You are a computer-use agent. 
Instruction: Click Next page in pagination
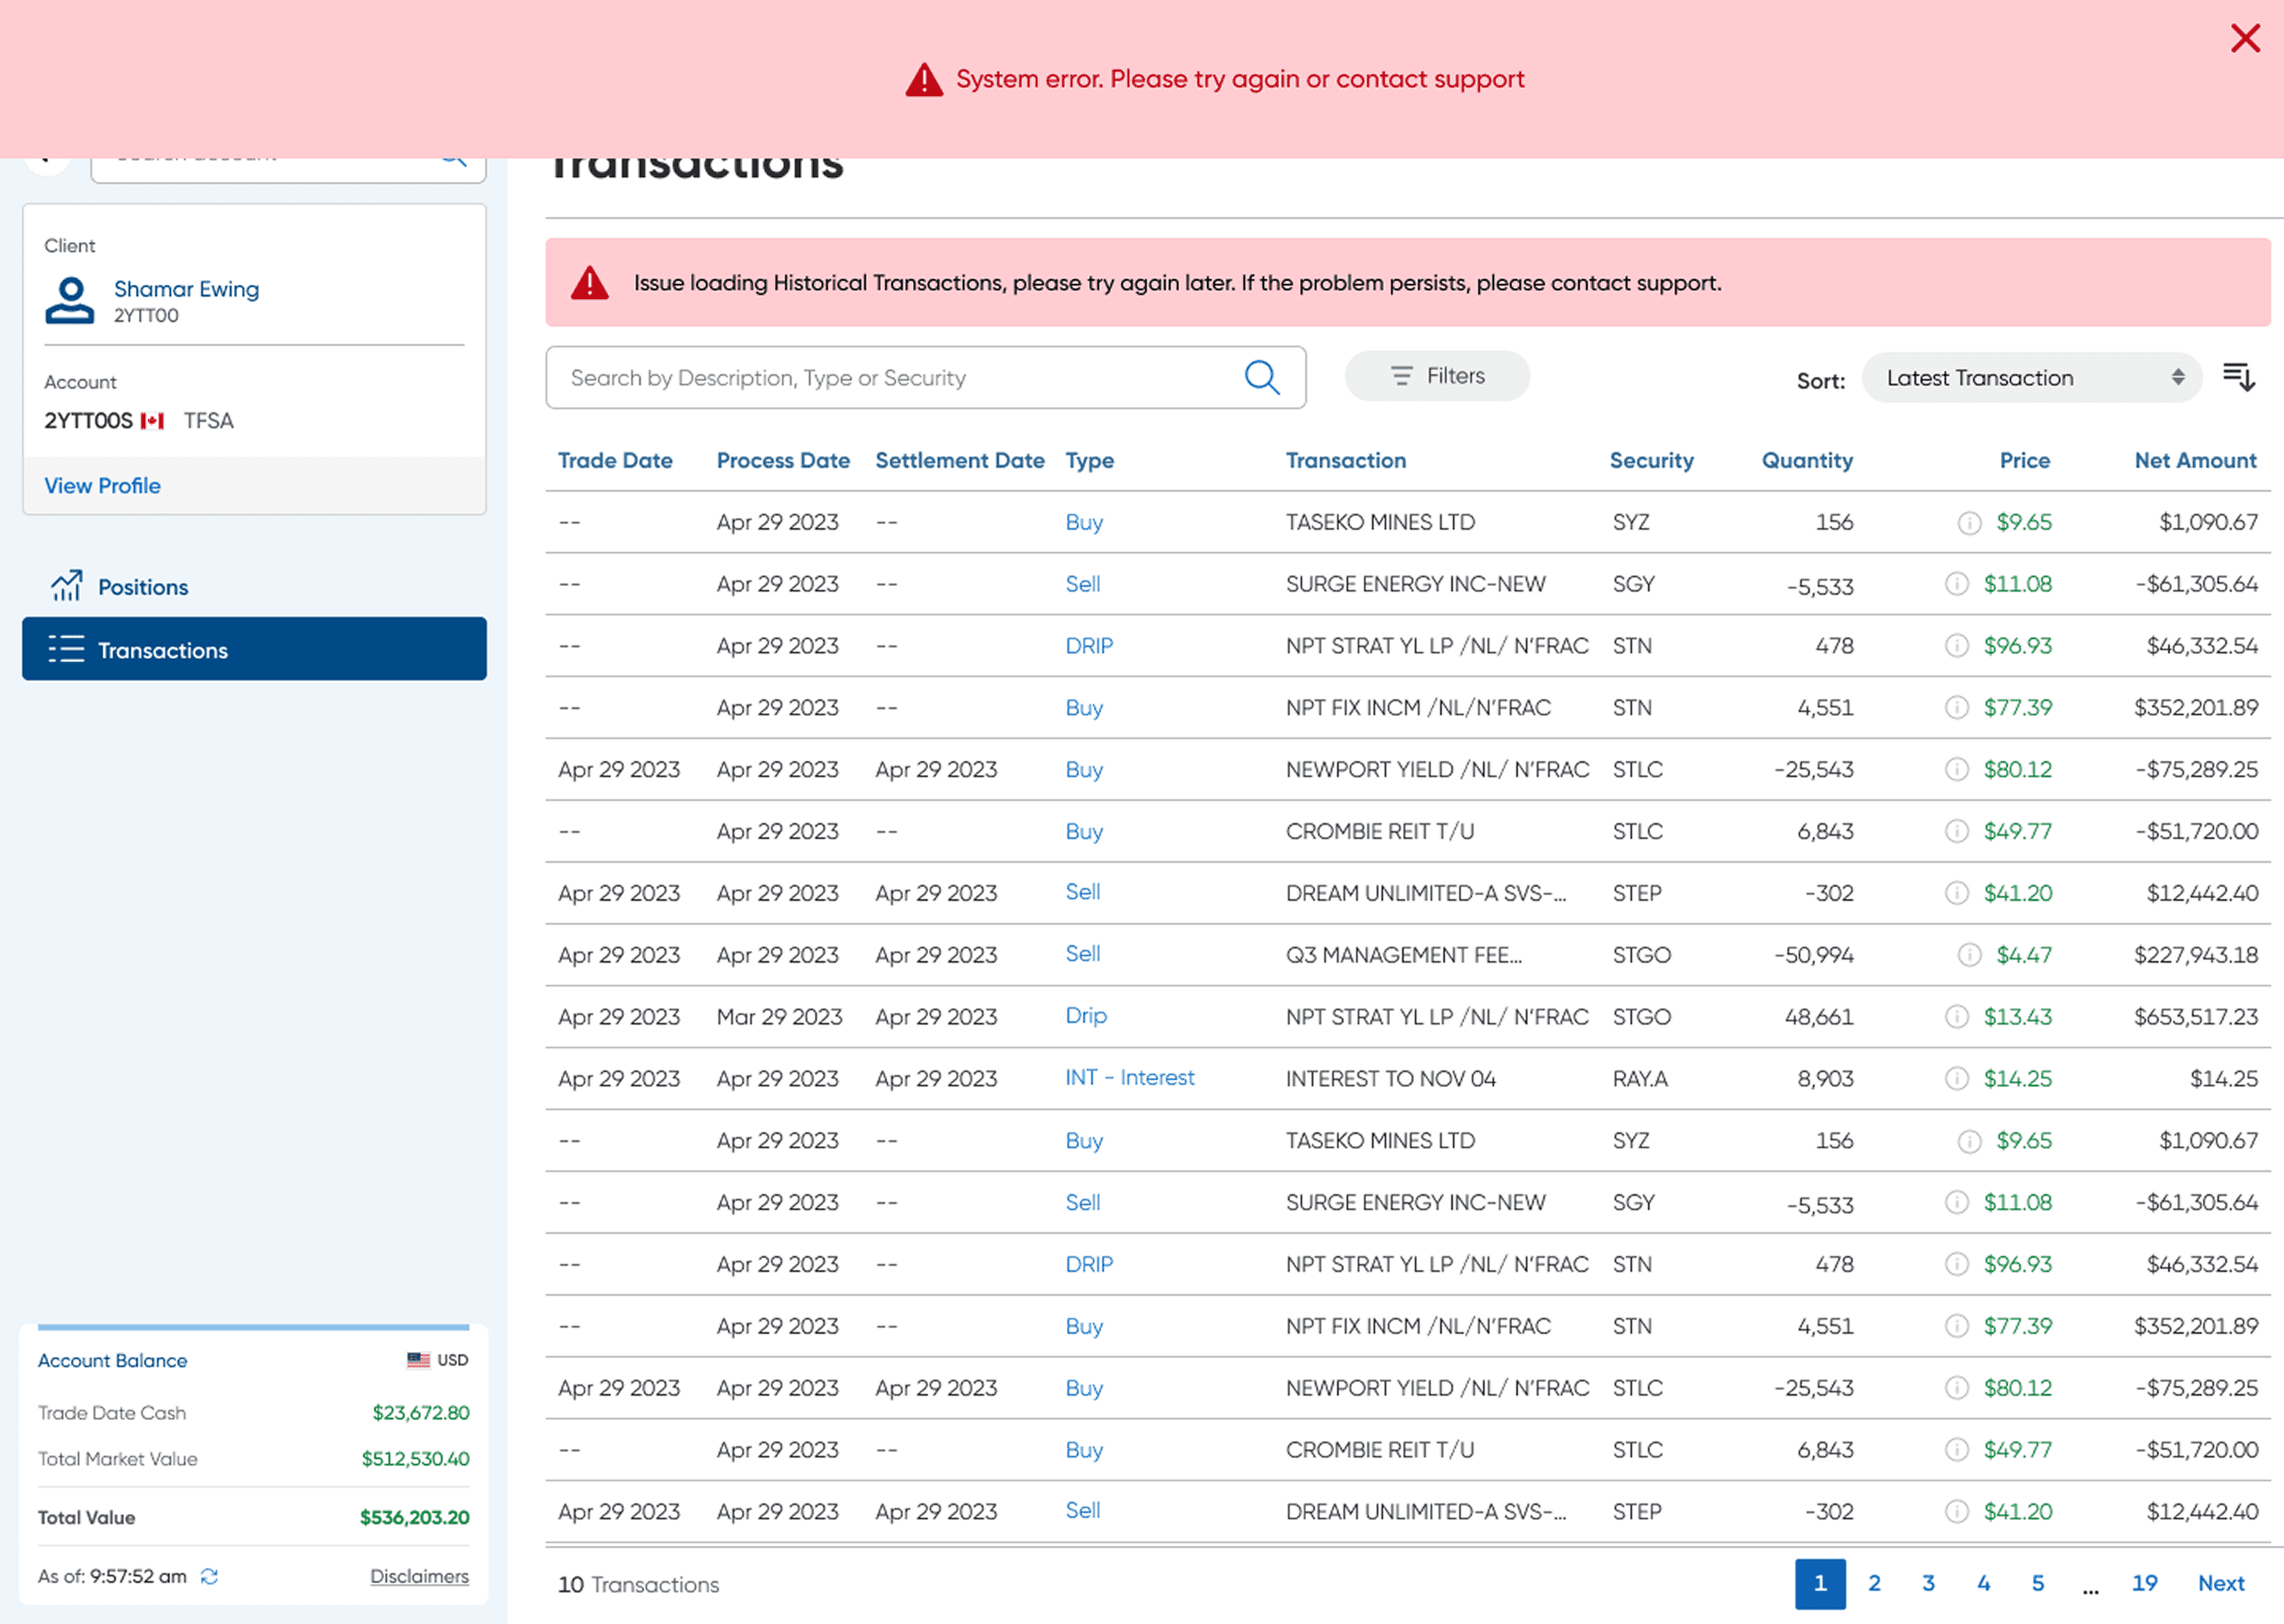[2221, 1583]
